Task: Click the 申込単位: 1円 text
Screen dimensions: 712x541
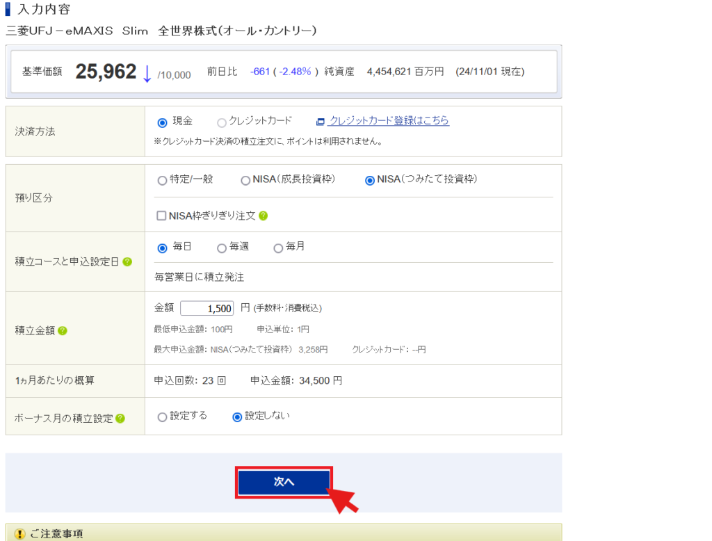Action: click(283, 330)
